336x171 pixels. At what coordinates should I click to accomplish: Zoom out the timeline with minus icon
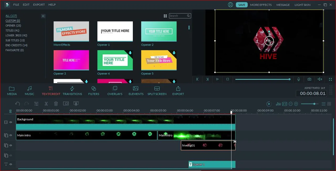click(x=291, y=104)
